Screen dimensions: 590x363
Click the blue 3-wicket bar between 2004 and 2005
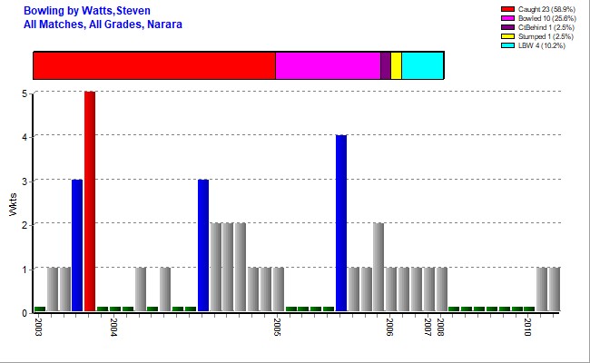pyautogui.click(x=203, y=245)
